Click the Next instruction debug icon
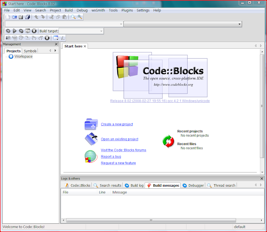267x232 pixels. [28, 38]
